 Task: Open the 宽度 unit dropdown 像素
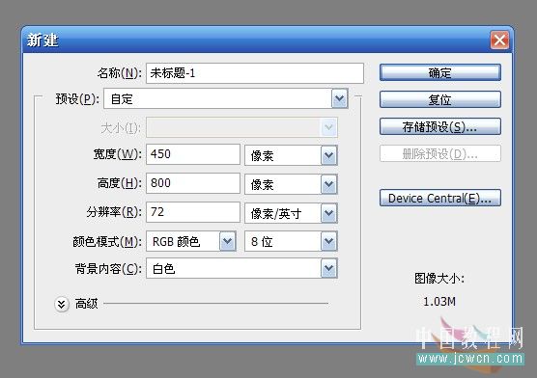point(291,155)
